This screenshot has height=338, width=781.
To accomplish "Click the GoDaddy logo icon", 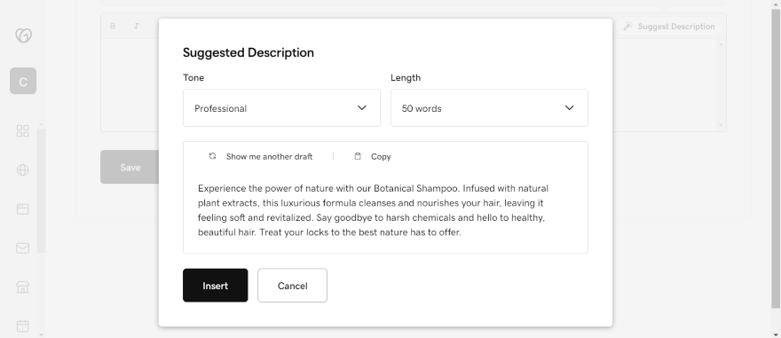I will 23,35.
